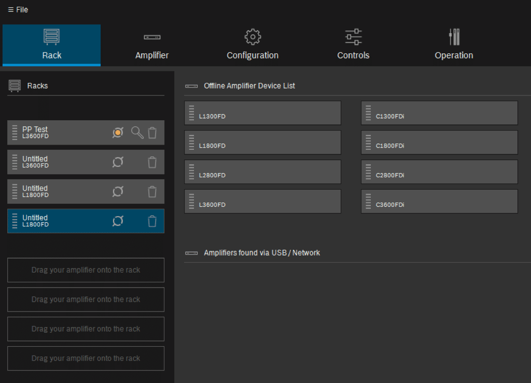Click trash icon on the highlighted Untitled L1800FD
The width and height of the screenshot is (531, 383).
point(152,221)
